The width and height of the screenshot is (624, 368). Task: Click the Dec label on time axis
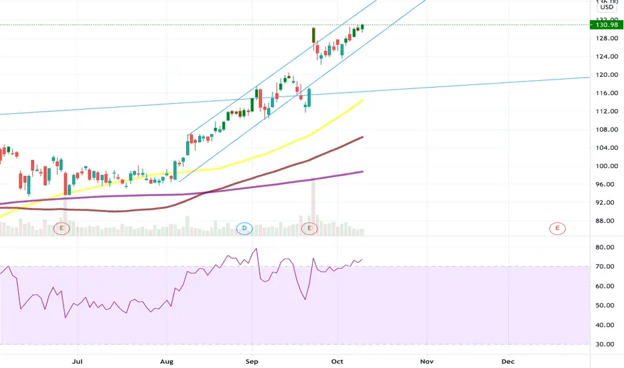[508, 361]
